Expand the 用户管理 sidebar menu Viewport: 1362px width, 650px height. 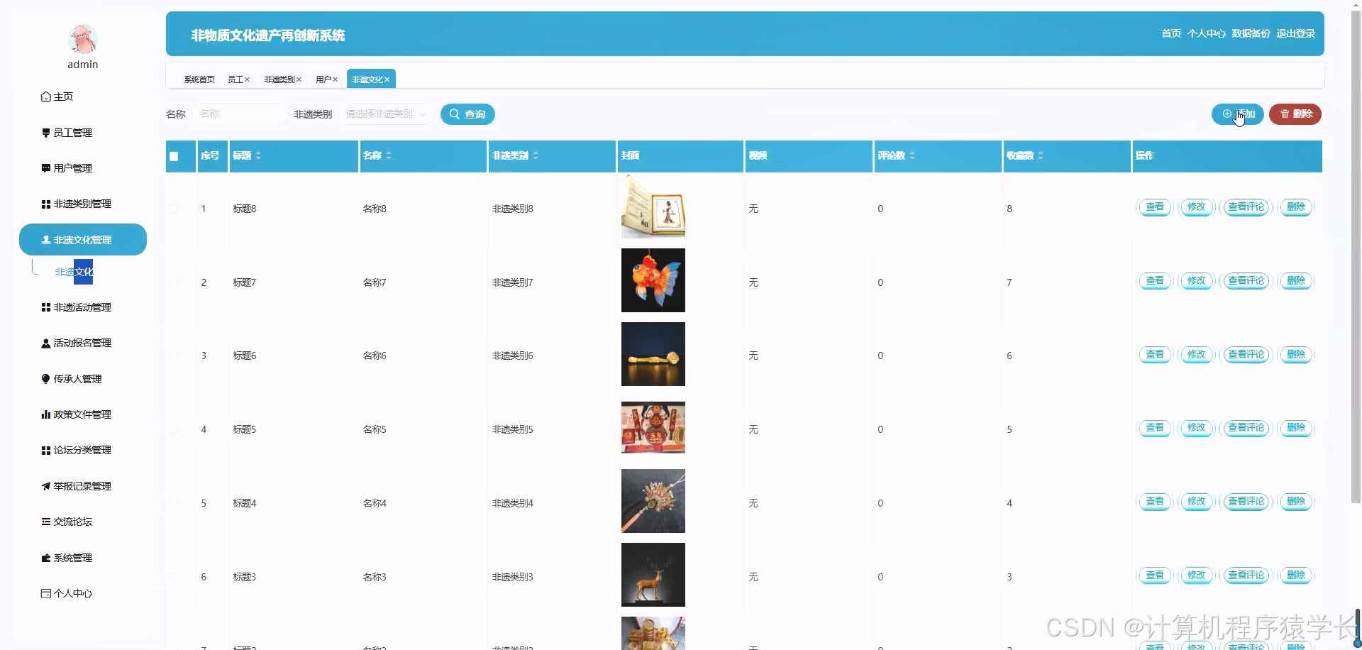click(x=83, y=168)
